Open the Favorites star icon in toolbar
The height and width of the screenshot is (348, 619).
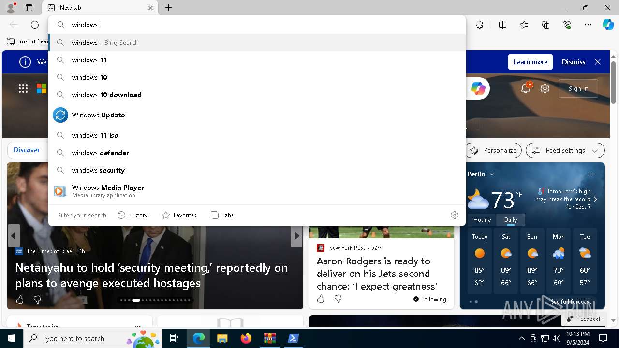[524, 25]
